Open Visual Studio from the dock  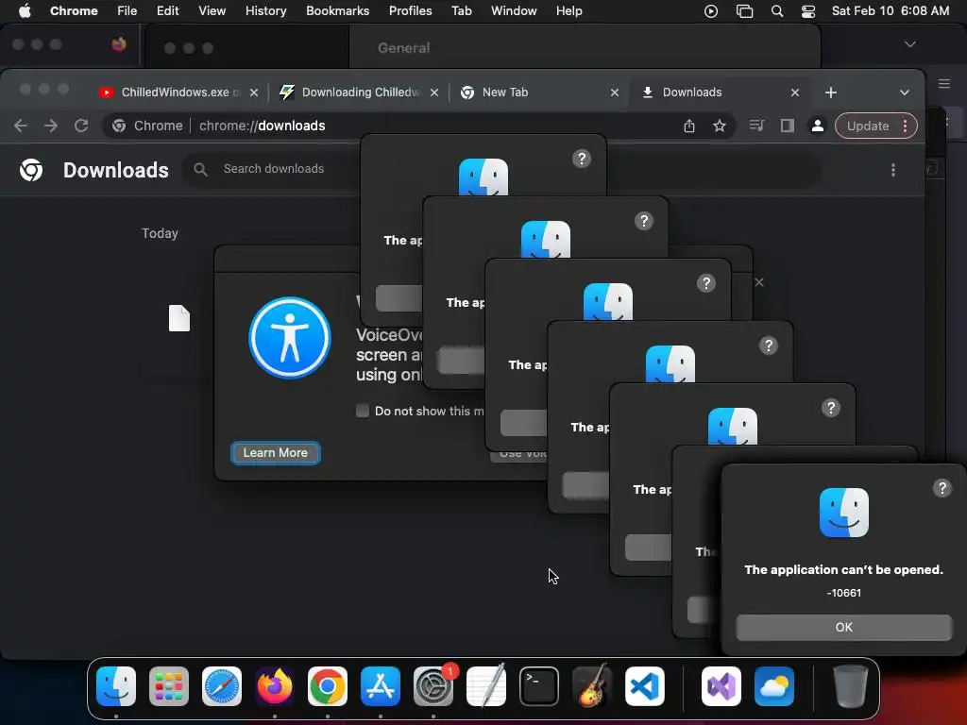coord(721,686)
